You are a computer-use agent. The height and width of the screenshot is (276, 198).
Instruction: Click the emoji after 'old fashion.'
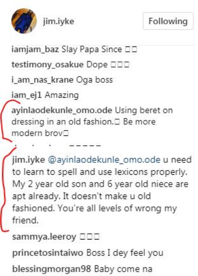tap(117, 122)
